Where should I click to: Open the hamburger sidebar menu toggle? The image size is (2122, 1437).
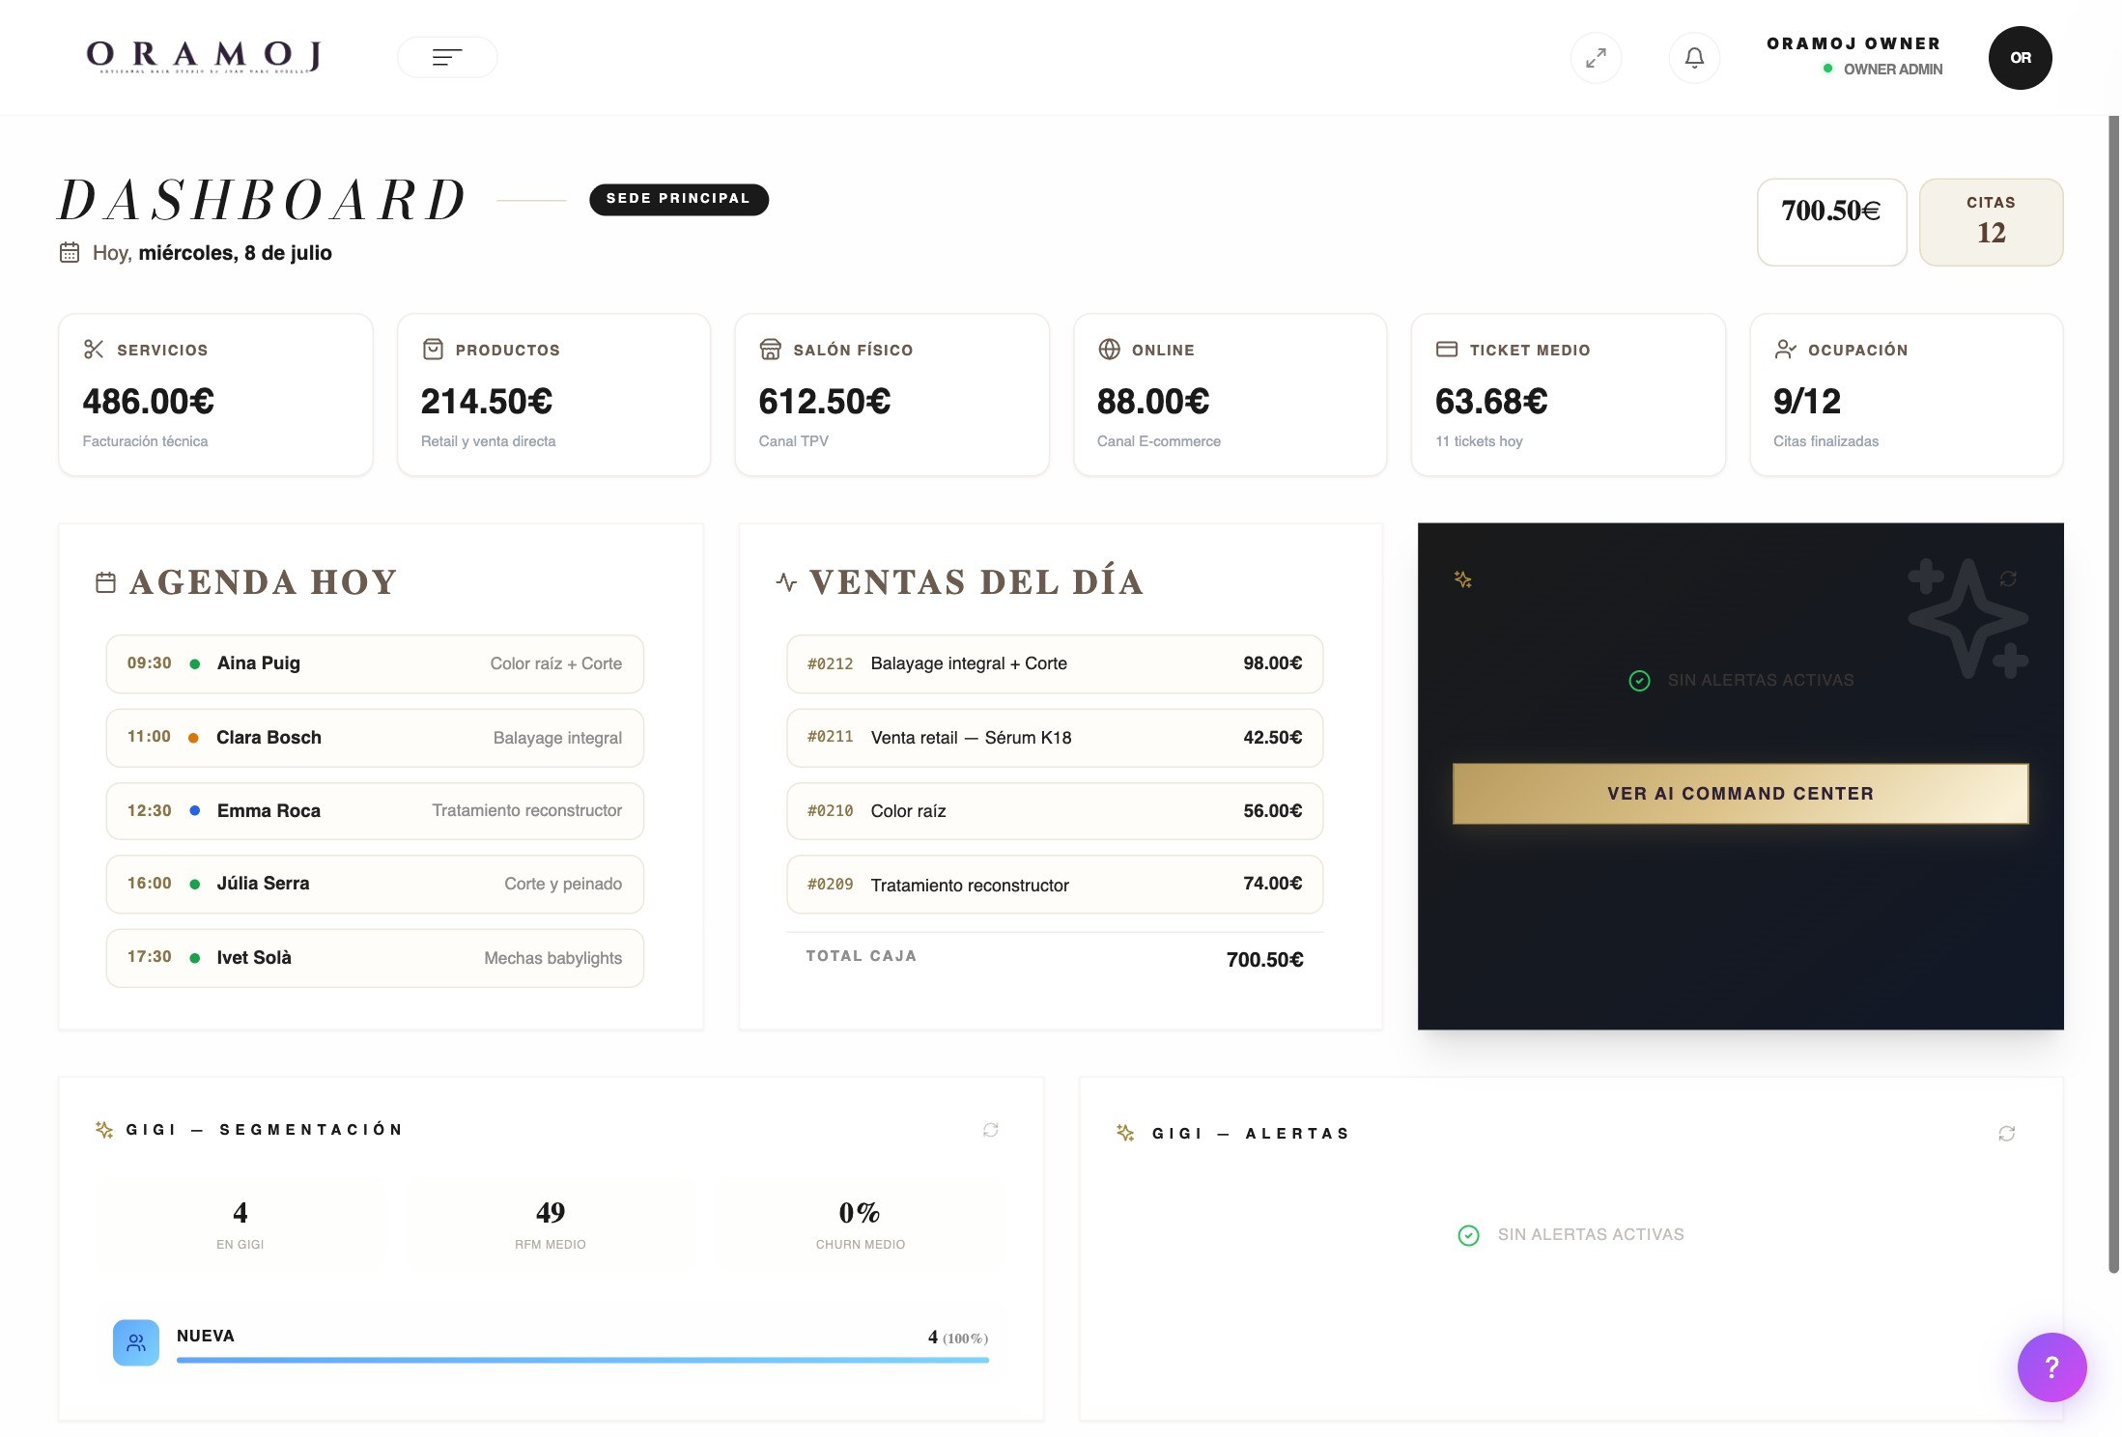pyautogui.click(x=447, y=57)
